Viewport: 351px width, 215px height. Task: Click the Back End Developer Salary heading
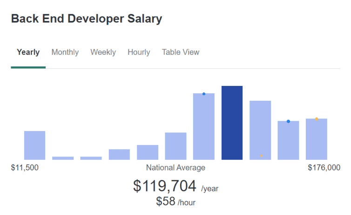[87, 19]
